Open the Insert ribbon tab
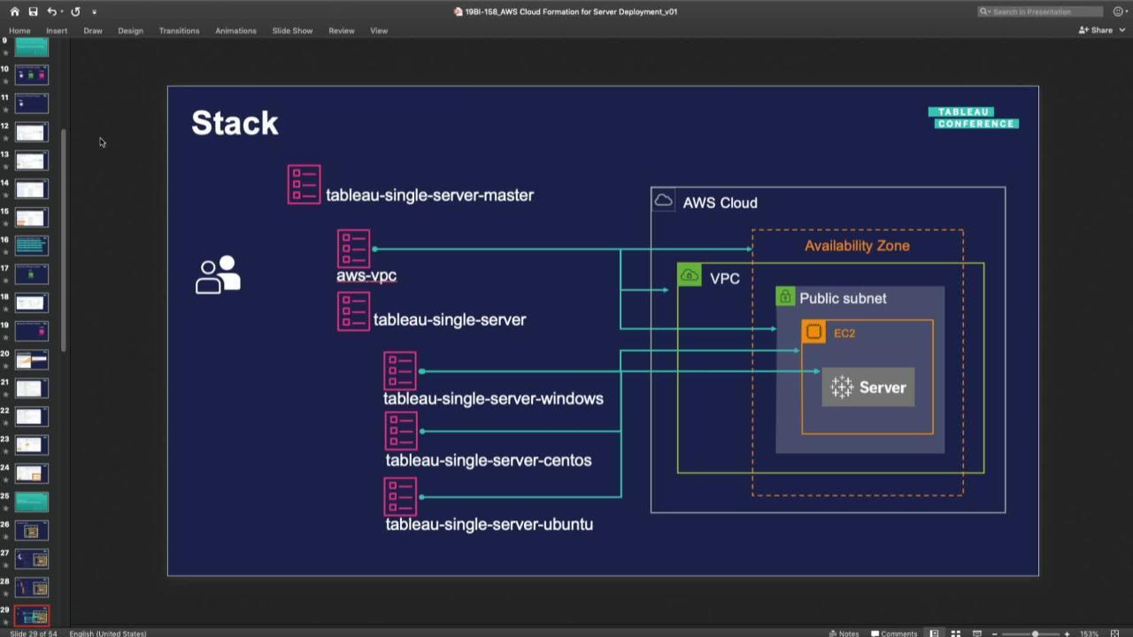 click(x=57, y=30)
